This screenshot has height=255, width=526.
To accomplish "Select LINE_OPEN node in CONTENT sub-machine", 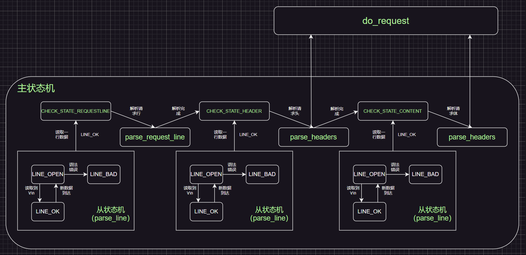I will 370,174.
